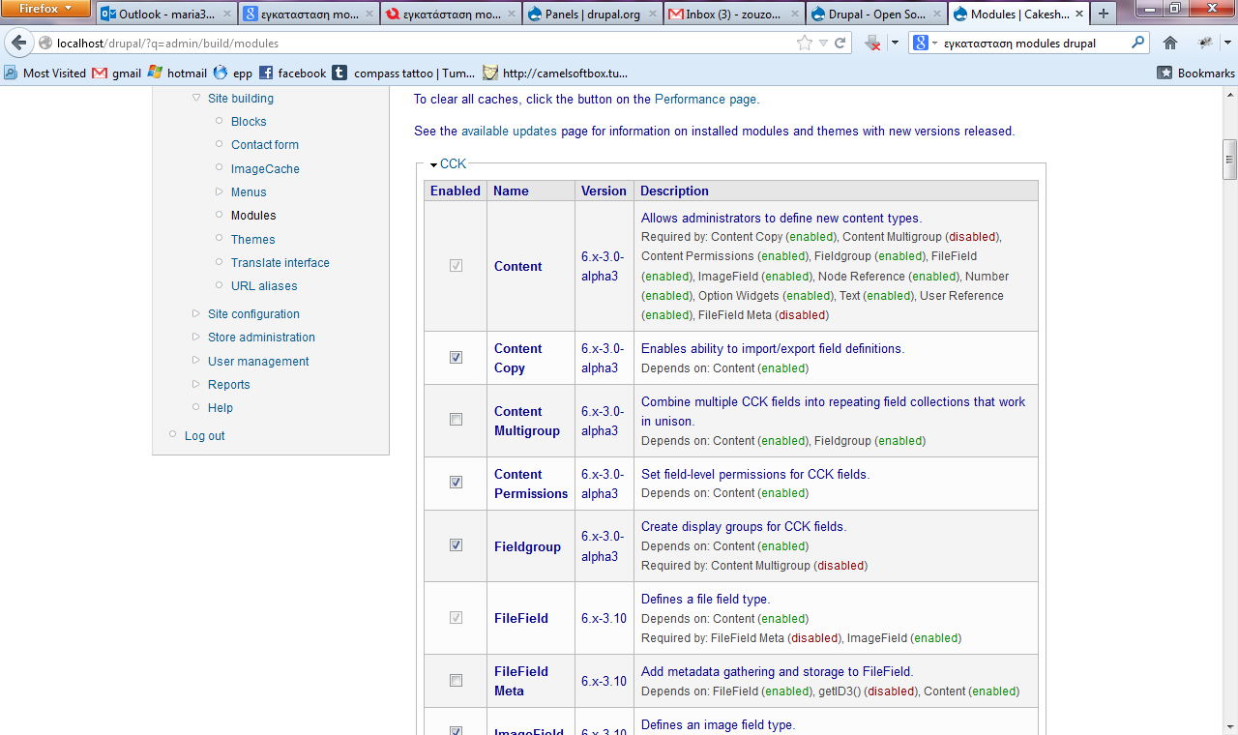Click the red-crossed toolbar icon beside the search box
This screenshot has height=735, width=1238.
click(872, 43)
